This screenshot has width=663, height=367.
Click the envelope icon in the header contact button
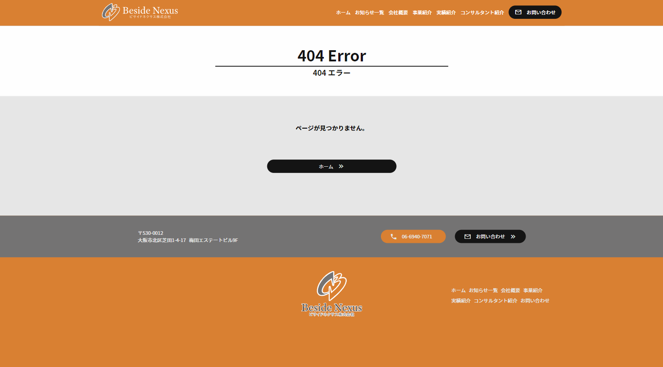519,12
